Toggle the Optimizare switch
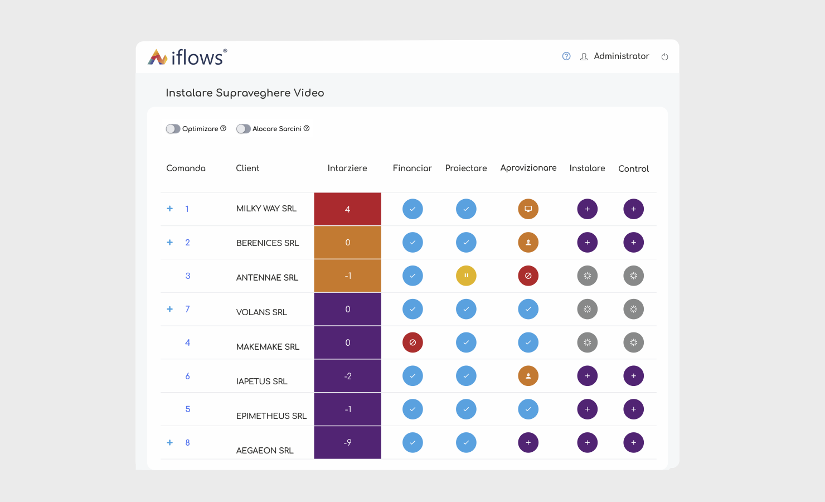825x502 pixels. [x=173, y=129]
